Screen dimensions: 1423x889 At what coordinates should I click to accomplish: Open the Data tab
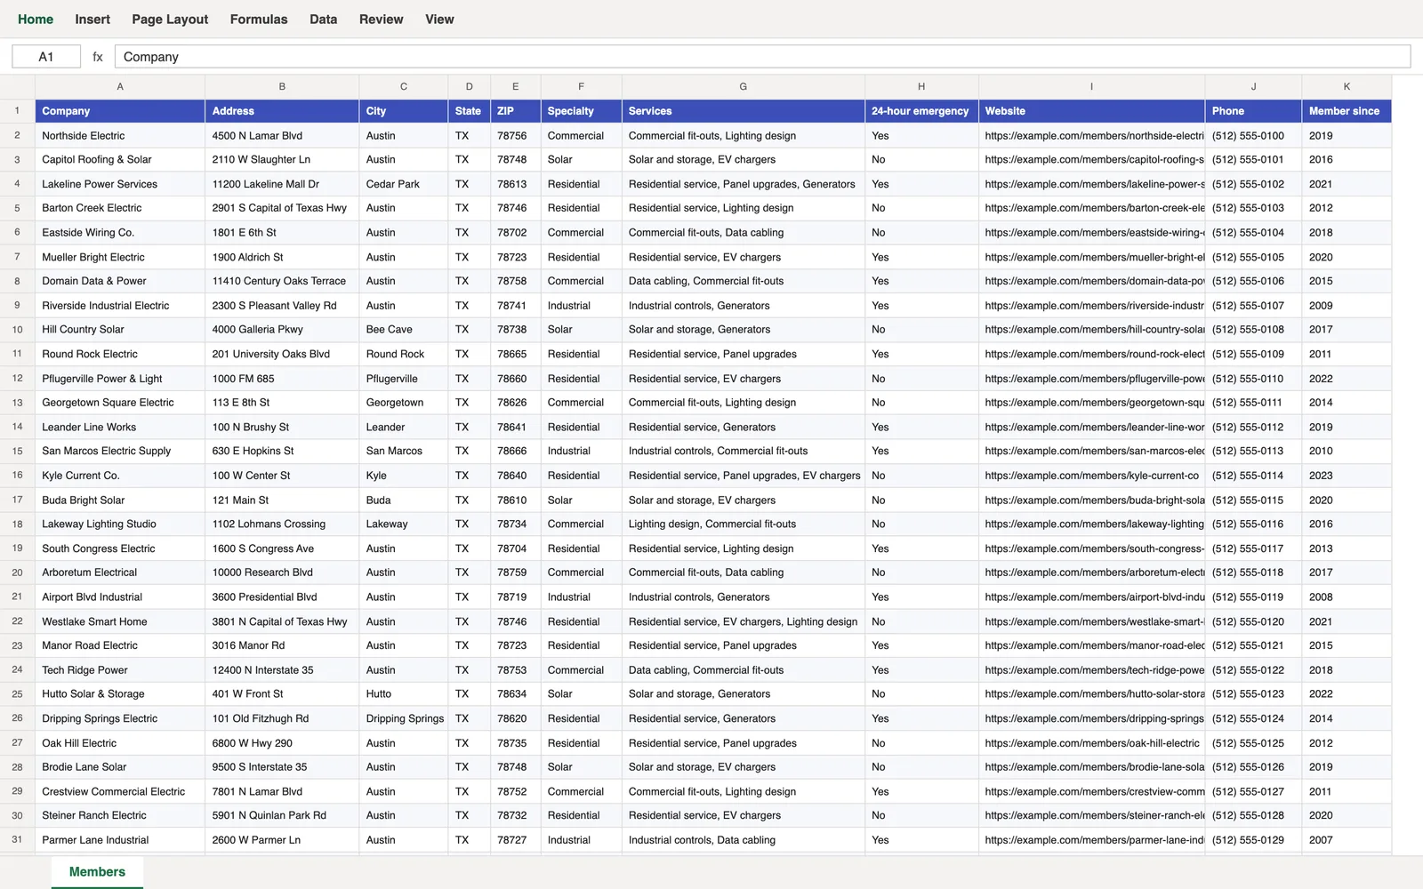[x=324, y=19]
